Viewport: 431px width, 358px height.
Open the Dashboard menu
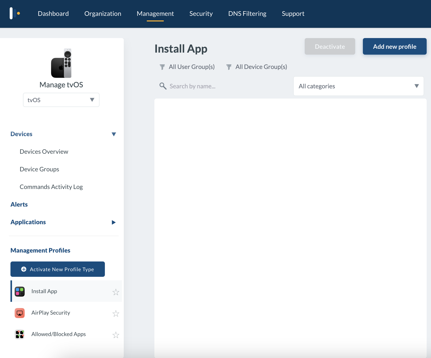(x=53, y=14)
